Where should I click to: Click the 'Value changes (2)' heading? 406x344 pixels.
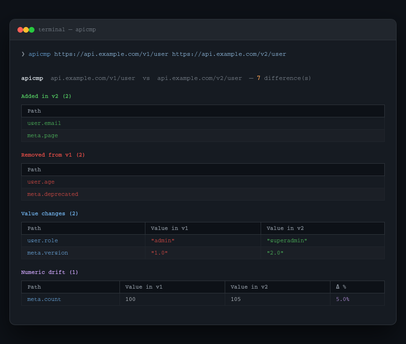tap(50, 213)
